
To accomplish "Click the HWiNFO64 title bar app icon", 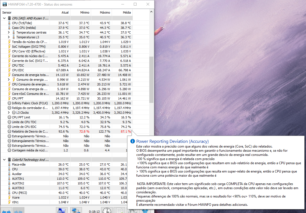I will pyautogui.click(x=4, y=4).
